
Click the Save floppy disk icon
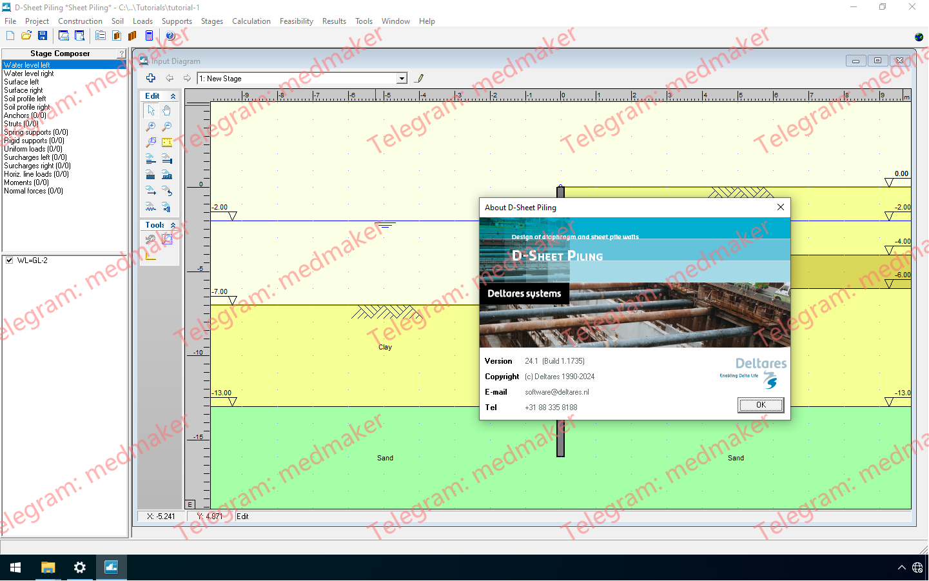43,36
